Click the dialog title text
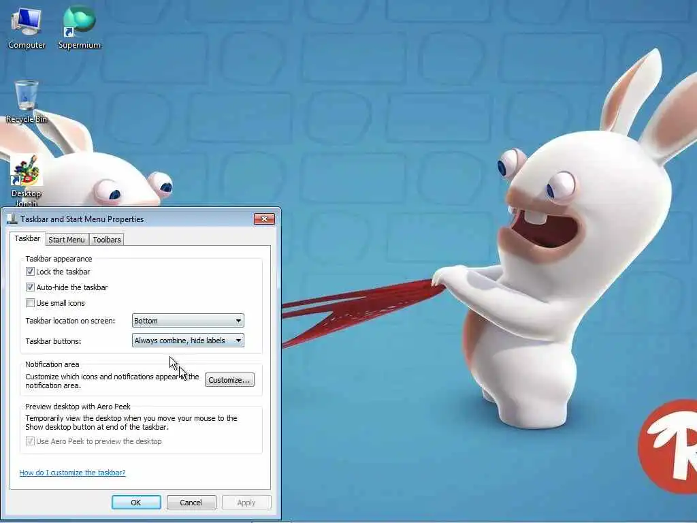The height and width of the screenshot is (523, 697). [82, 219]
